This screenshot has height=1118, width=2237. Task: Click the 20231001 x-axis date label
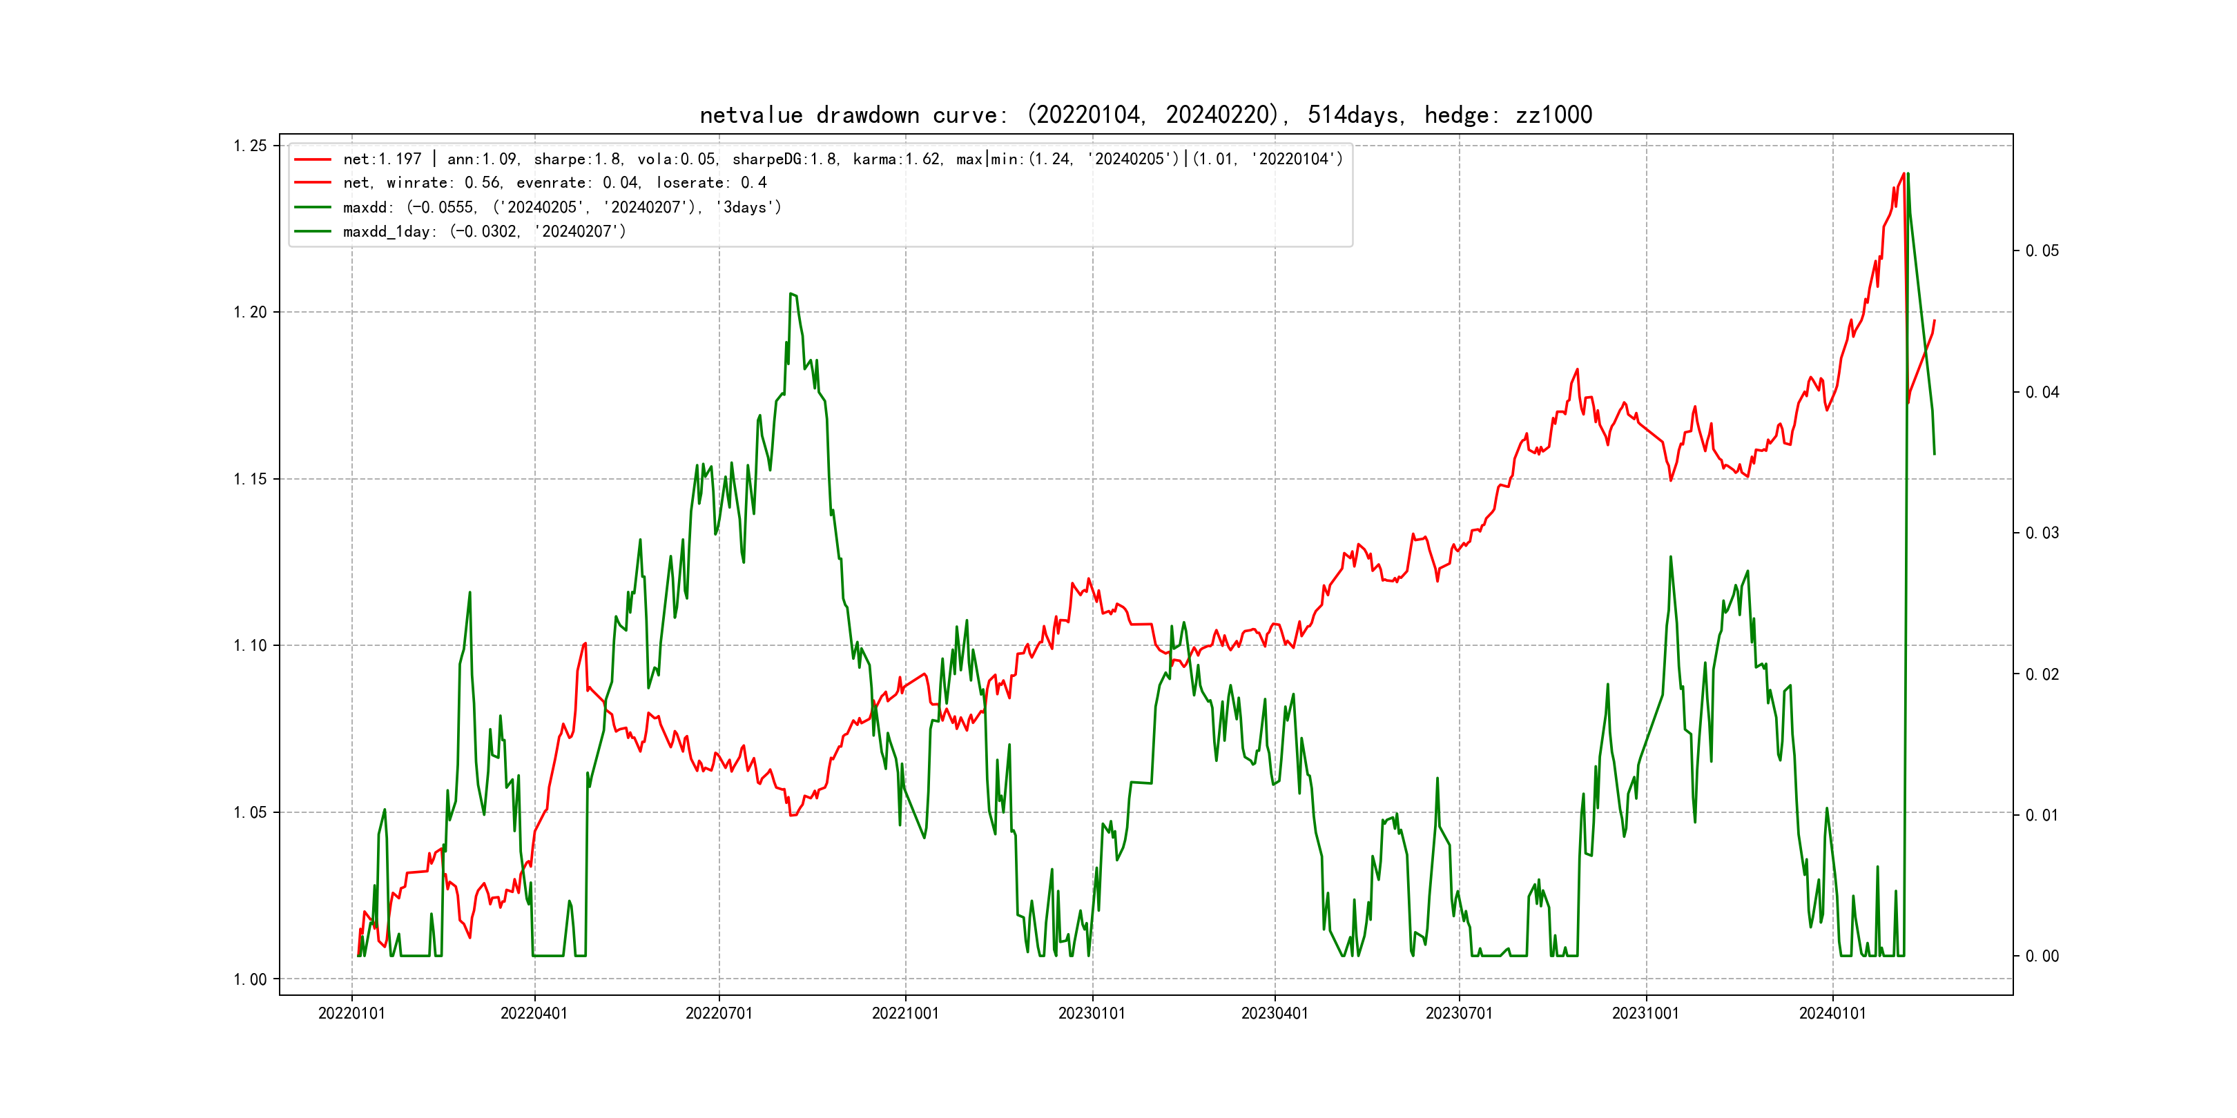pos(1645,1013)
